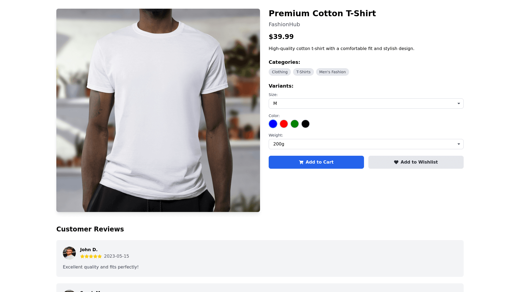Open the Weight dropdown showing 200g
520x292 pixels.
(366, 144)
